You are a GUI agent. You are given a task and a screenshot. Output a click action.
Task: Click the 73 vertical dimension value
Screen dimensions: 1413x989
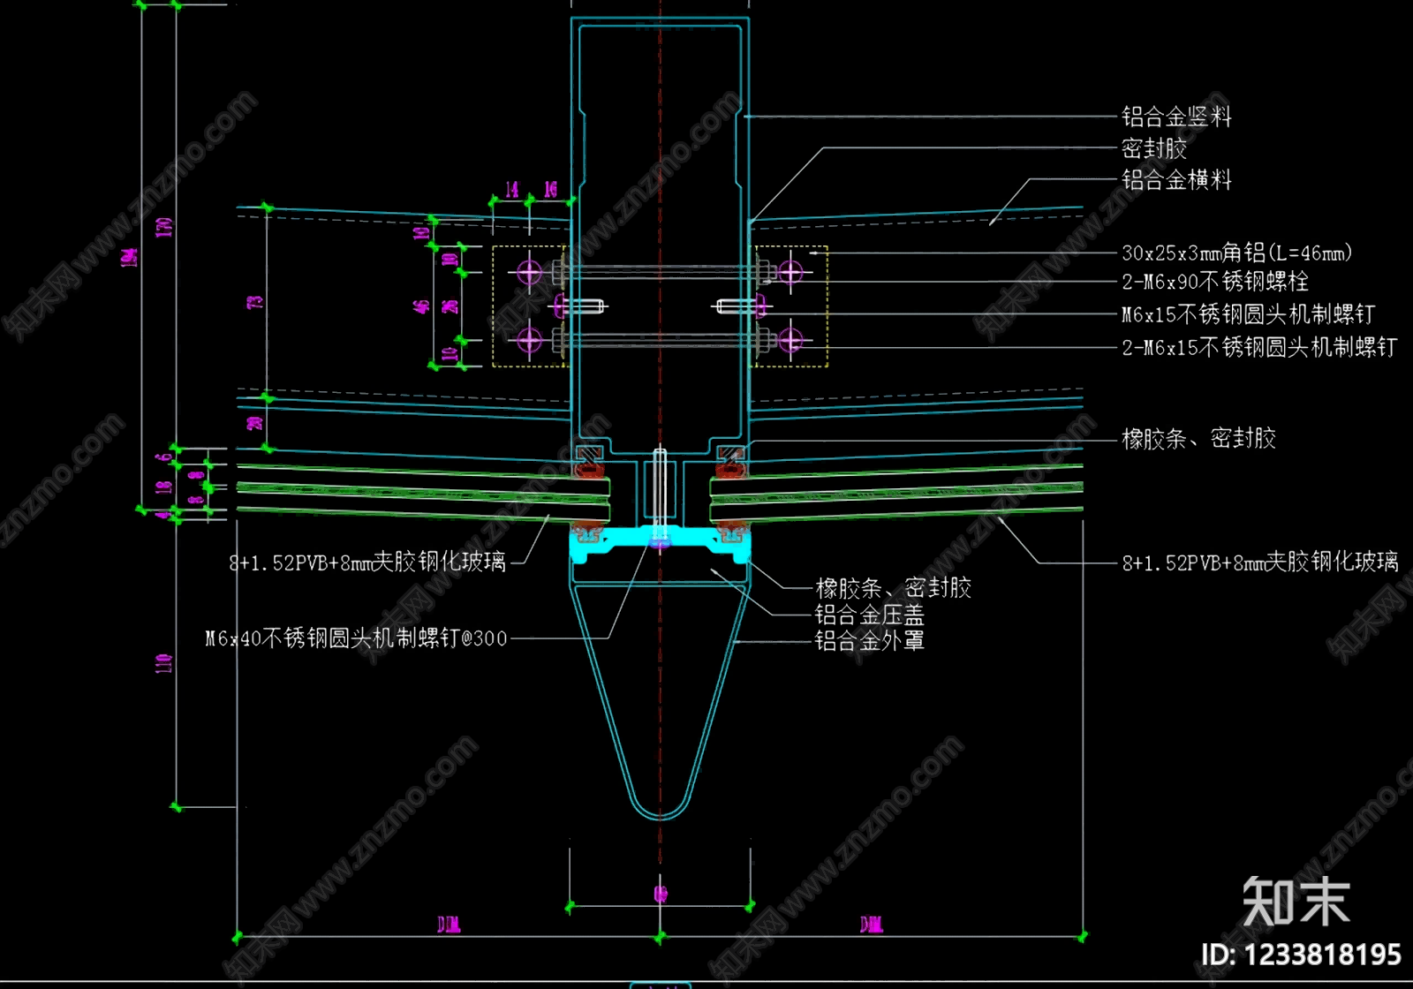(255, 302)
